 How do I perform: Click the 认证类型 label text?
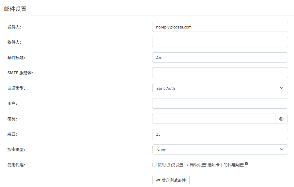click(16, 88)
